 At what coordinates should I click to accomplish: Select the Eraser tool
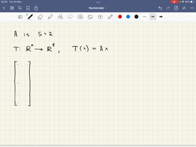(40, 17)
